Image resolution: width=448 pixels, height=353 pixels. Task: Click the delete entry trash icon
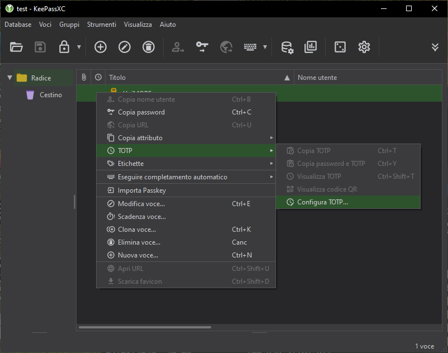coord(149,47)
